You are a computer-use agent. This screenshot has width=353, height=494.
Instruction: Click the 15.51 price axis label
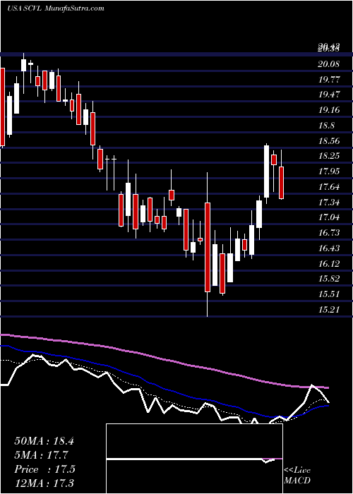click(329, 294)
